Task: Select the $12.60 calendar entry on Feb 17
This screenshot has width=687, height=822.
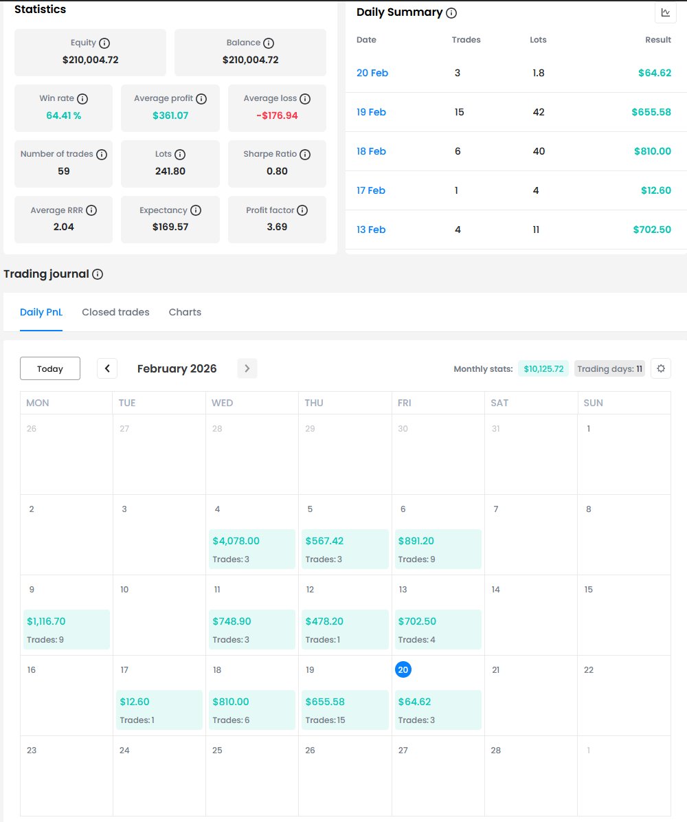Action: (159, 711)
